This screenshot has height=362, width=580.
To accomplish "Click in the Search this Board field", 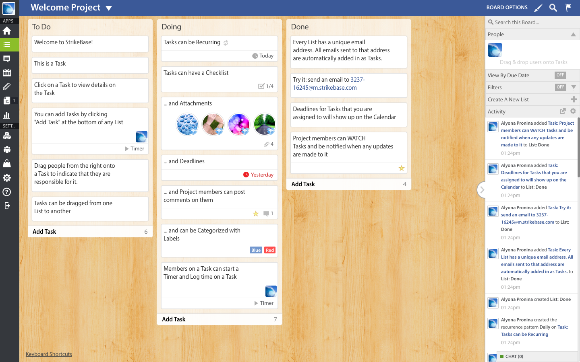I will pos(532,22).
